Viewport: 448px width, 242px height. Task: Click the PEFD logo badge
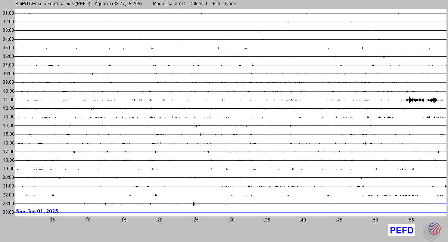coord(402,230)
